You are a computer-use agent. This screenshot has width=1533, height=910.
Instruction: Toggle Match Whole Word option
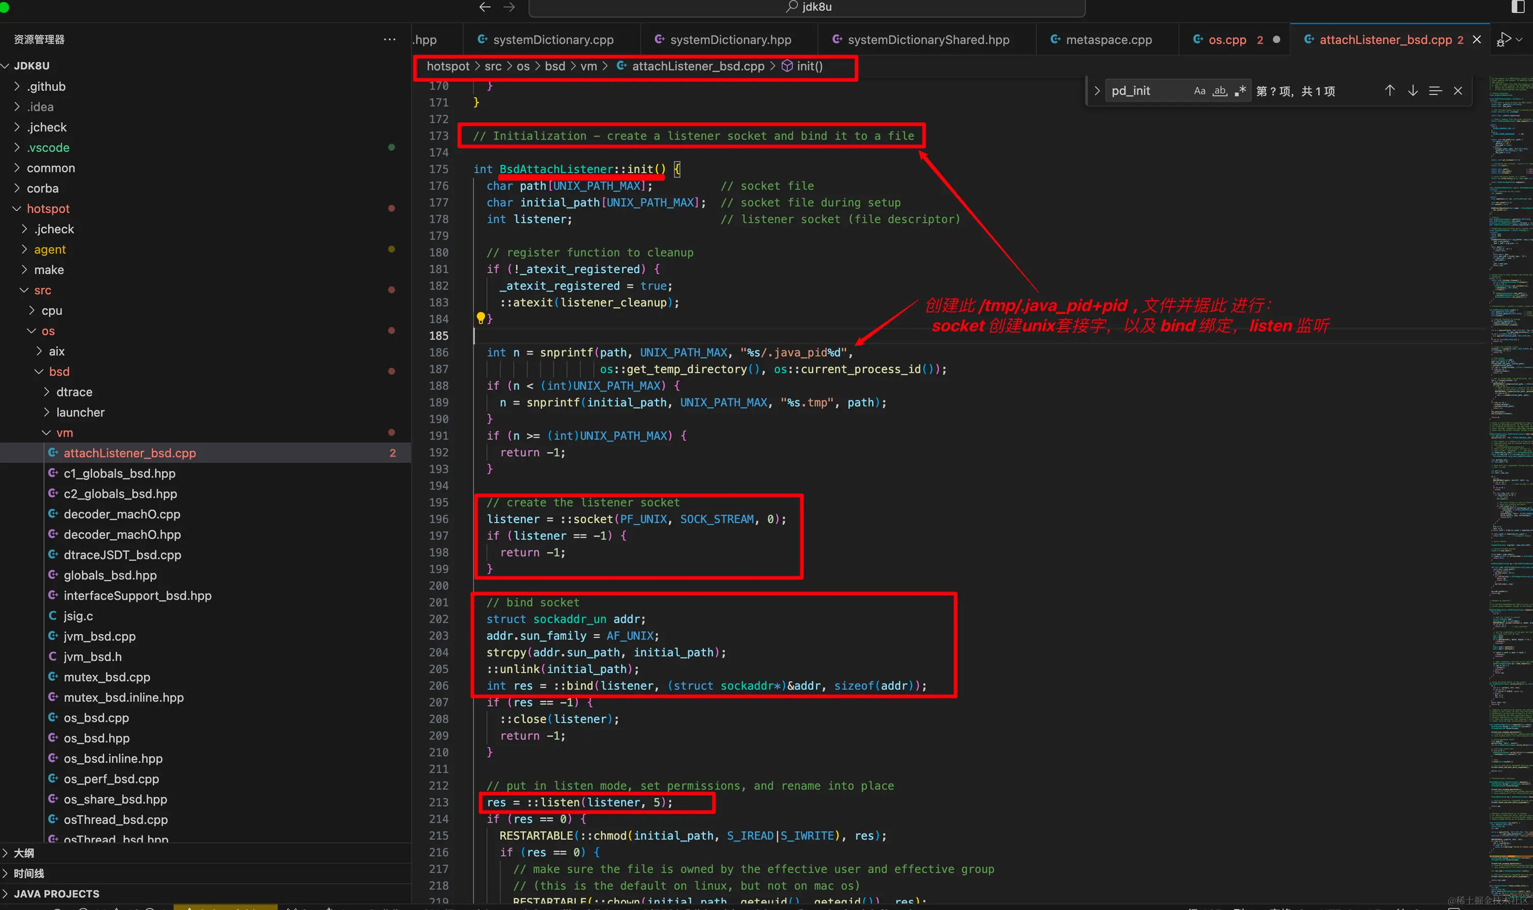1220,91
